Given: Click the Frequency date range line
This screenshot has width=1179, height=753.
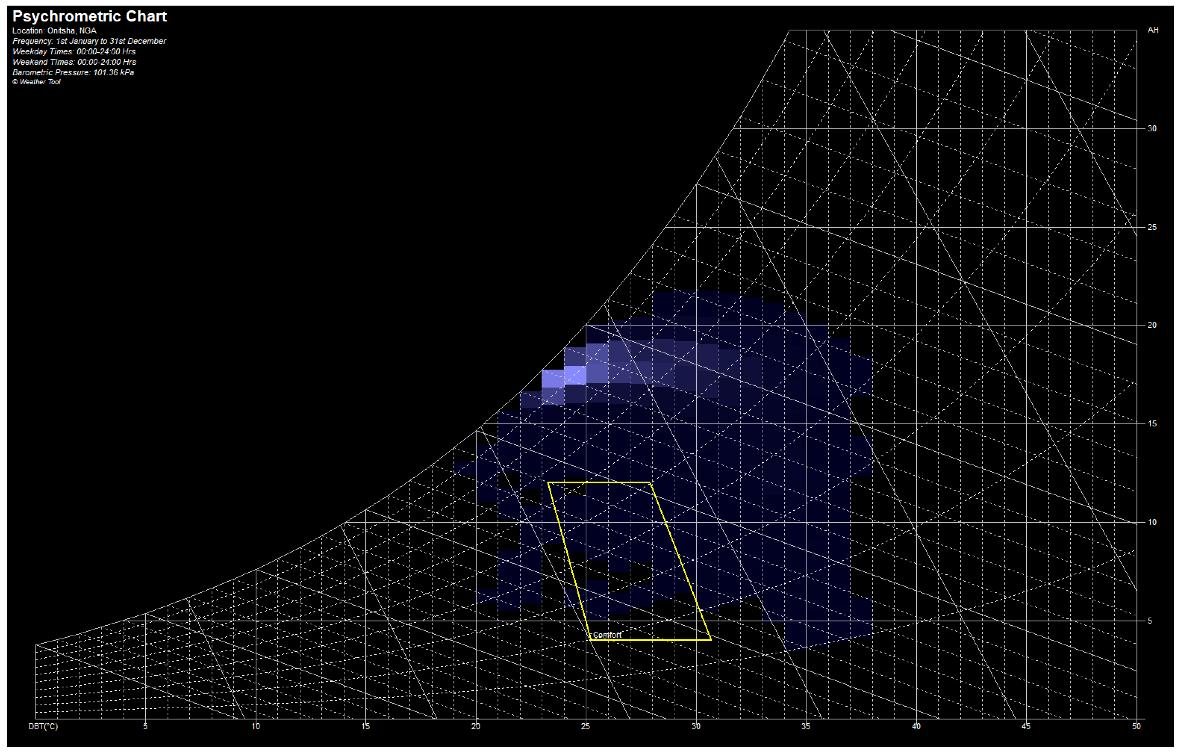Looking at the screenshot, I should pos(89,41).
